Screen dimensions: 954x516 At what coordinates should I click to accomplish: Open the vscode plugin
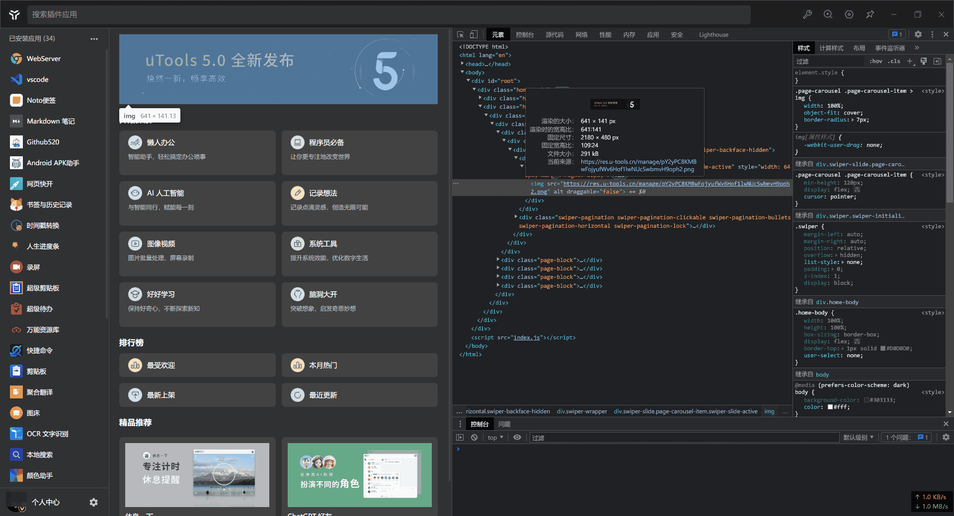point(54,79)
